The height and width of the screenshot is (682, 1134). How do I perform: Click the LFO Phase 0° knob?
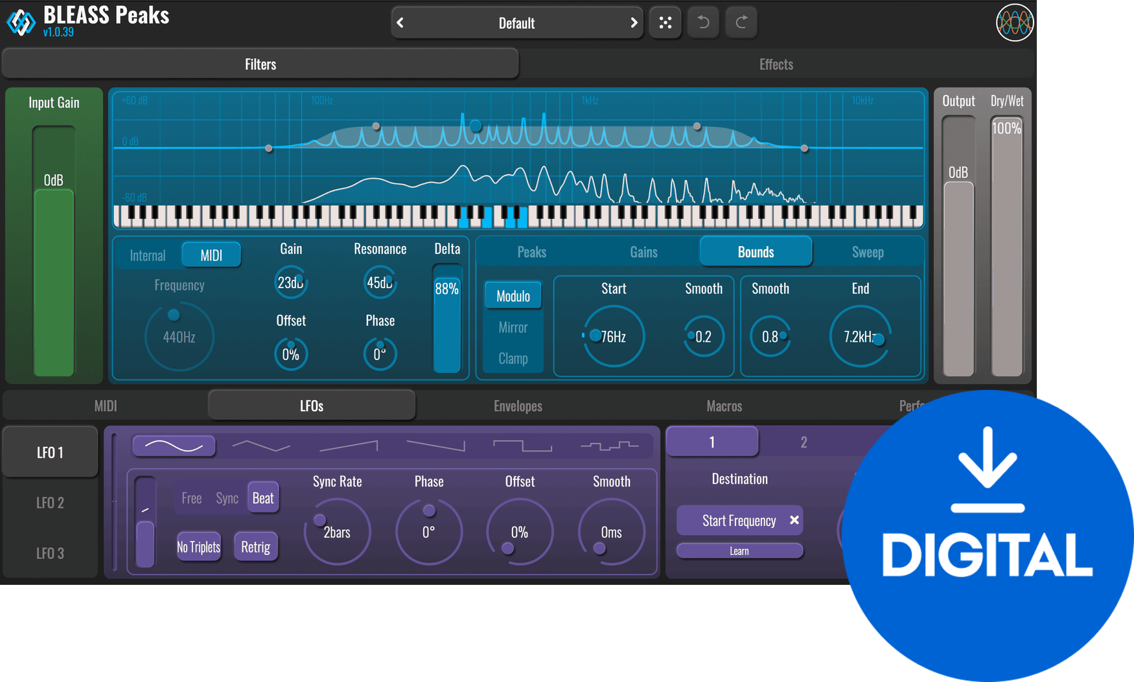pos(428,532)
